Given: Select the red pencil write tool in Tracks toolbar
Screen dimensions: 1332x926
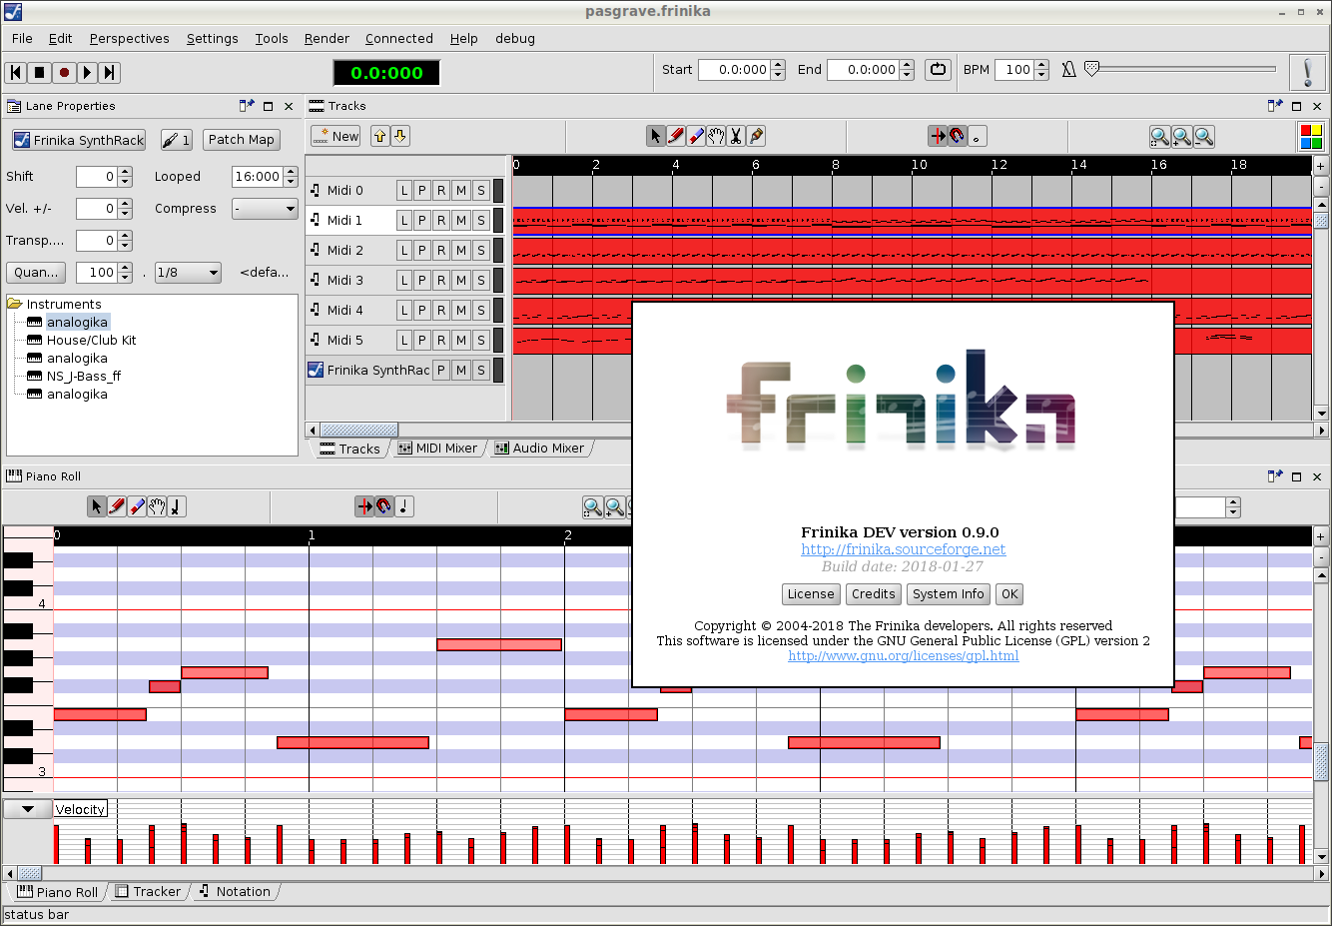Looking at the screenshot, I should point(676,136).
